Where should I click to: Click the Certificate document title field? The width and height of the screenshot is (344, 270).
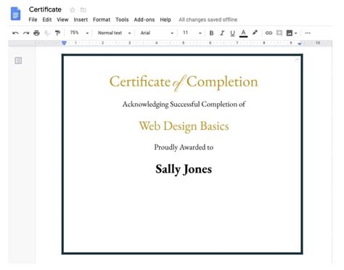point(45,9)
